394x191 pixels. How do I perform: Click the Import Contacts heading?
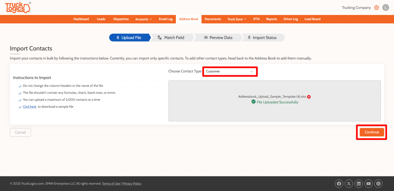[x=31, y=48]
